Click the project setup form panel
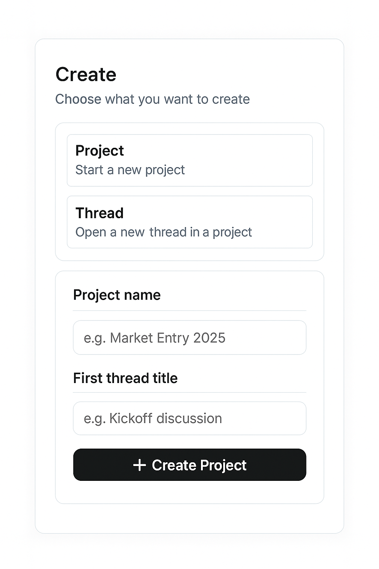Screen dimensions: 379x569 (x=189, y=493)
